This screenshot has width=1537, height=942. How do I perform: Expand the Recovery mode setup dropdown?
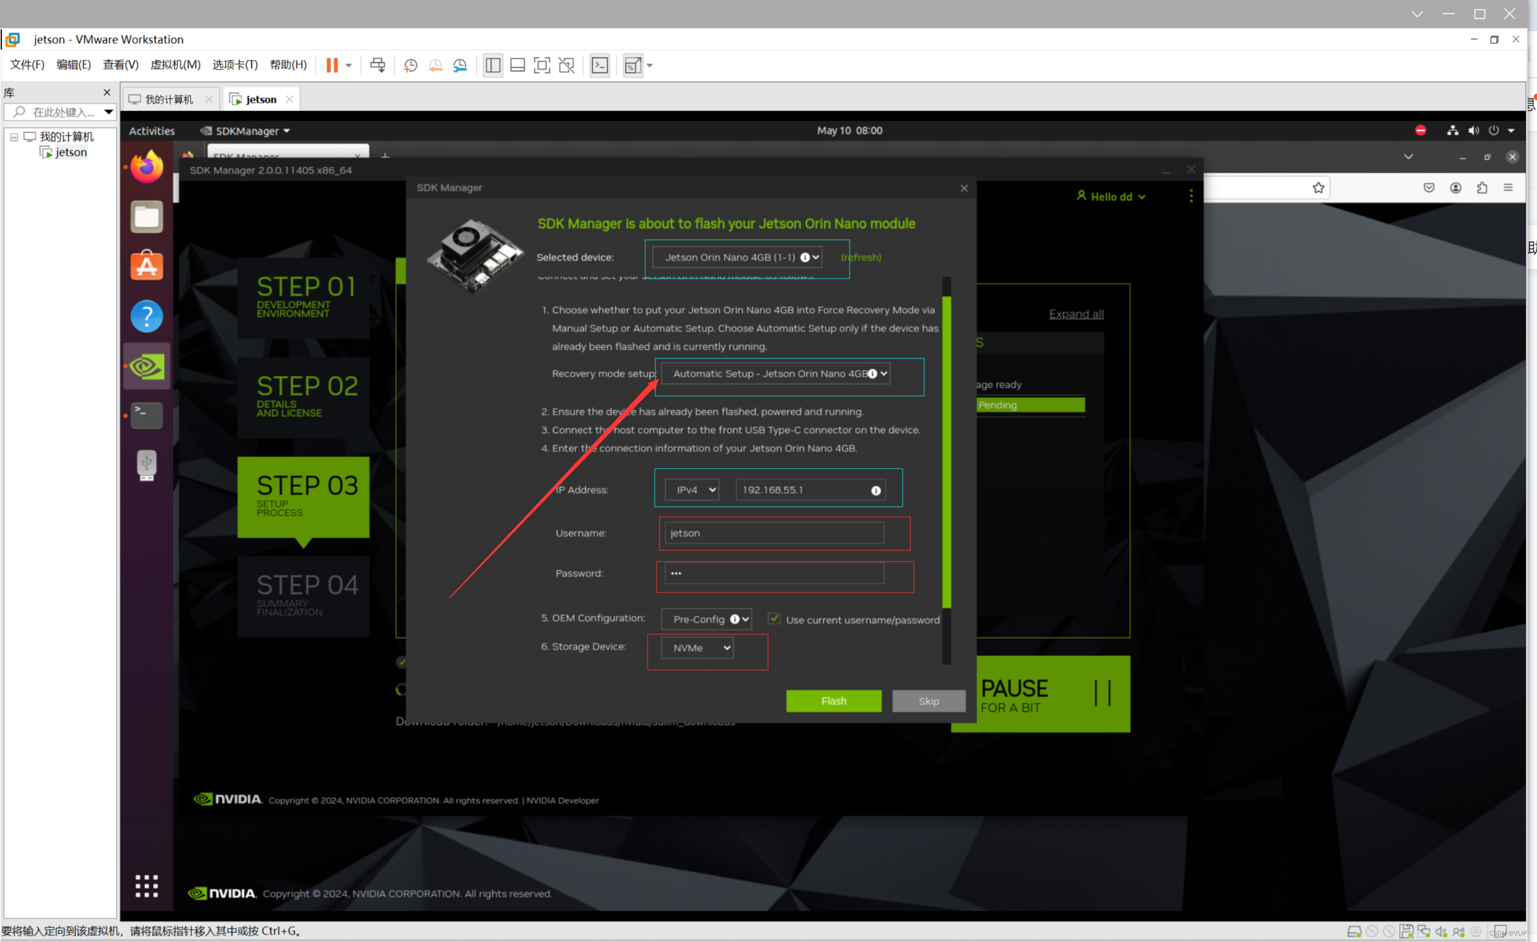click(775, 373)
